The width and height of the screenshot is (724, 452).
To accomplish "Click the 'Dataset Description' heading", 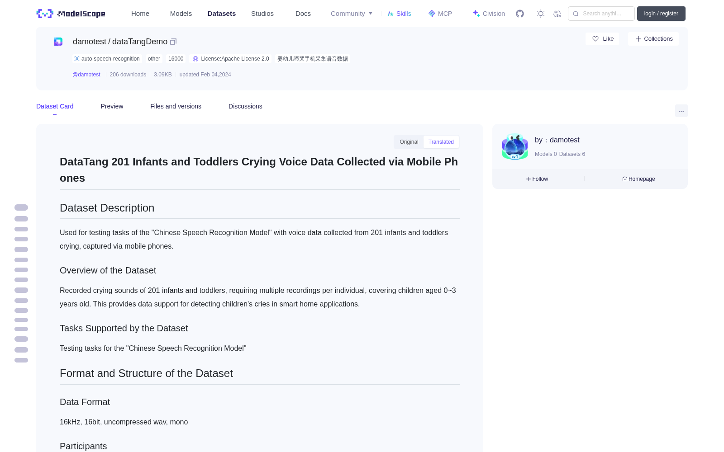I will click(x=107, y=208).
